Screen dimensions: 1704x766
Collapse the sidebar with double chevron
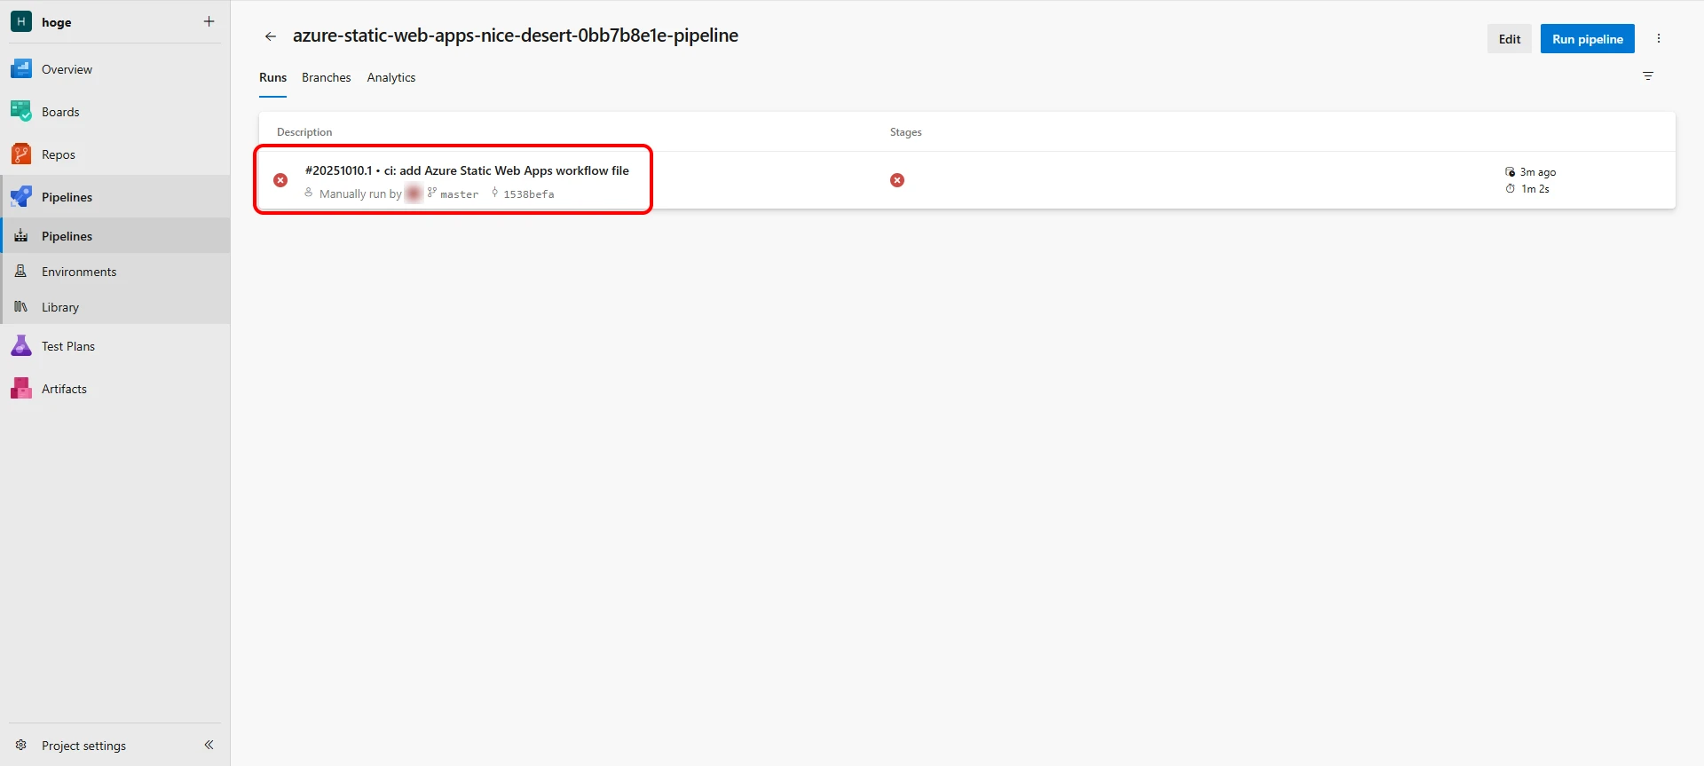point(209,745)
